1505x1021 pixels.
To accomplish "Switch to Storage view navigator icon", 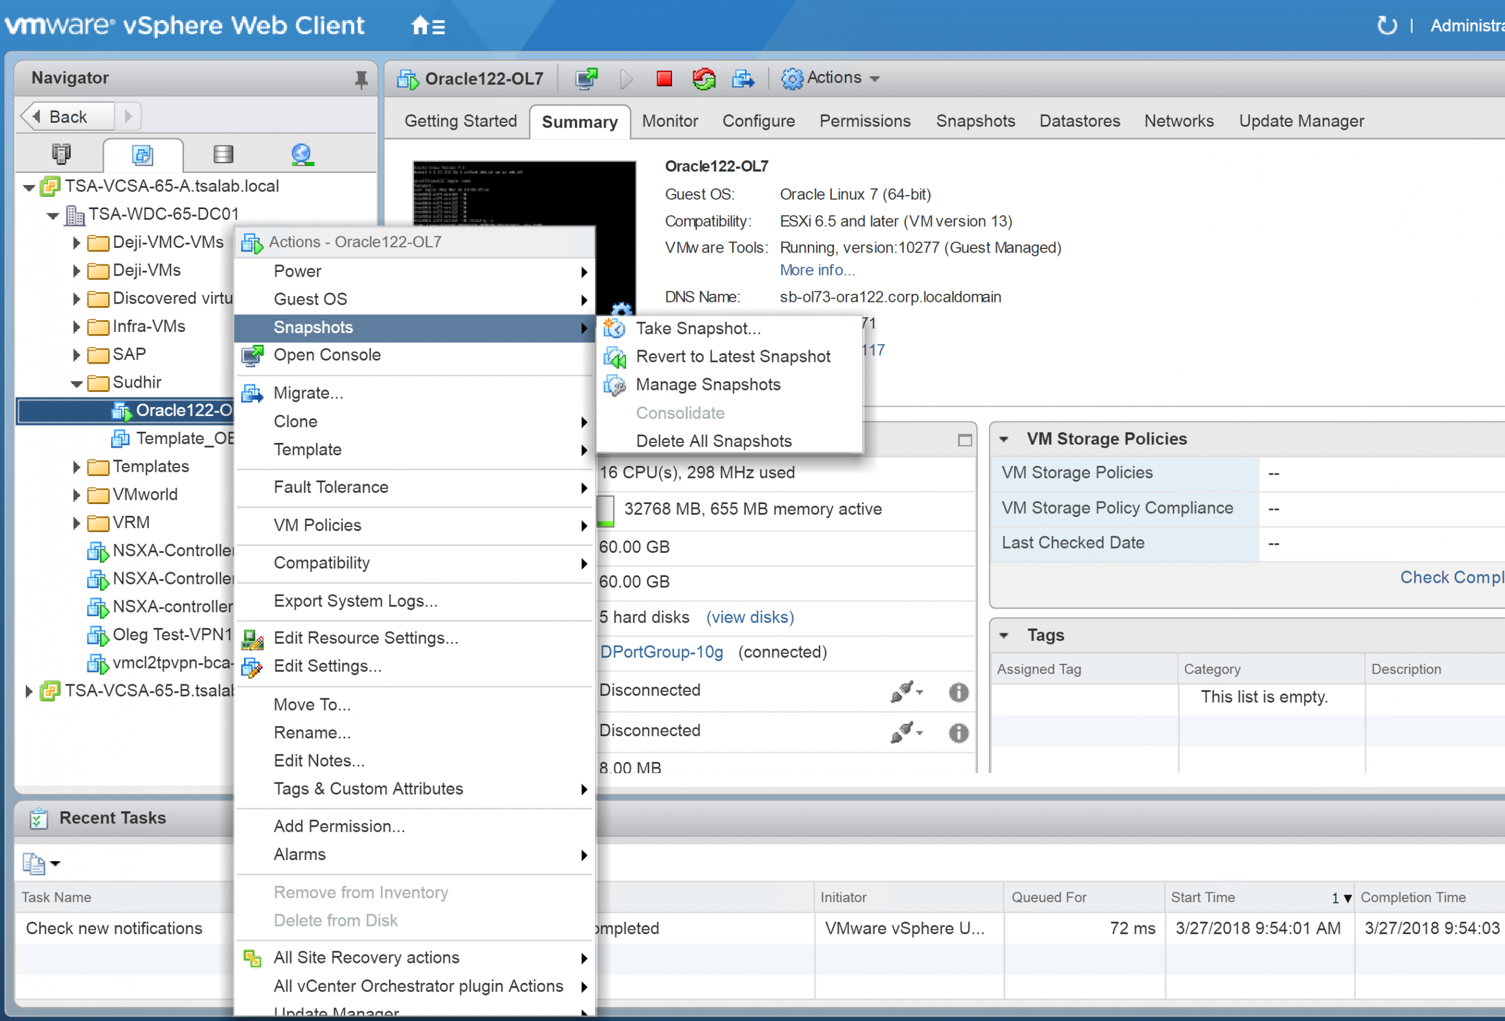I will 223,154.
